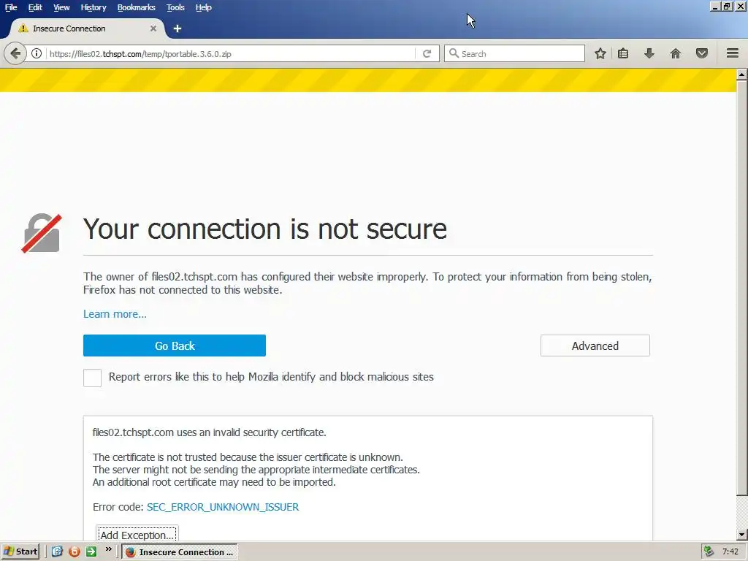Open the Edit menu
Screen dimensions: 748x561
click(x=35, y=7)
